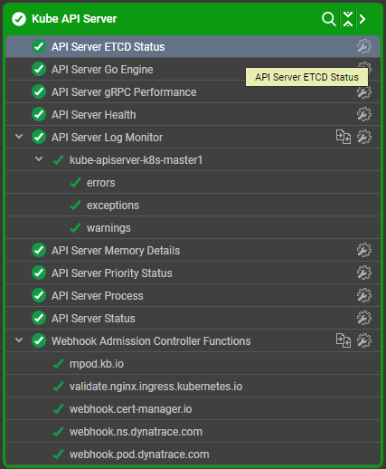
Task: Click the Kube API Server layer title
Action: (74, 19)
